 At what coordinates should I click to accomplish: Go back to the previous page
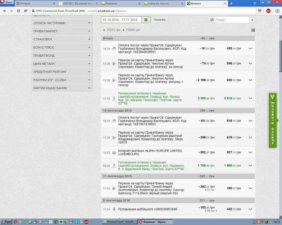point(5,11)
